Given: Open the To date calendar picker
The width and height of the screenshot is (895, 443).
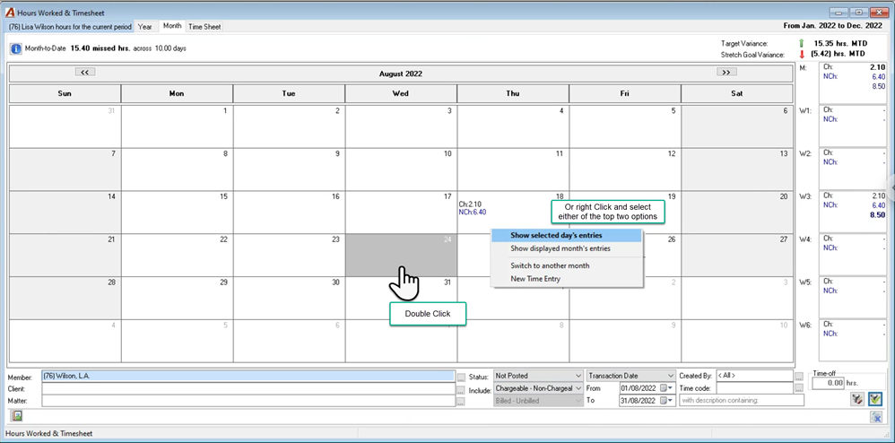Looking at the screenshot, I should 665,401.
